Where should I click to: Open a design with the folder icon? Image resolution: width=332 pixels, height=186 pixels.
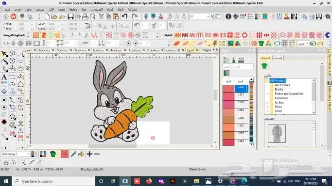(x=54, y=16)
